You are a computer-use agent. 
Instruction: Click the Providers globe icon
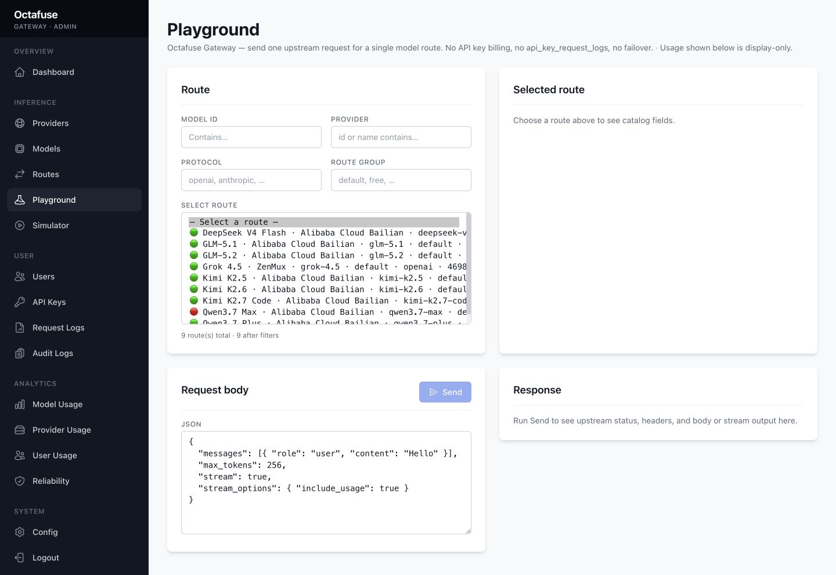pyautogui.click(x=20, y=123)
